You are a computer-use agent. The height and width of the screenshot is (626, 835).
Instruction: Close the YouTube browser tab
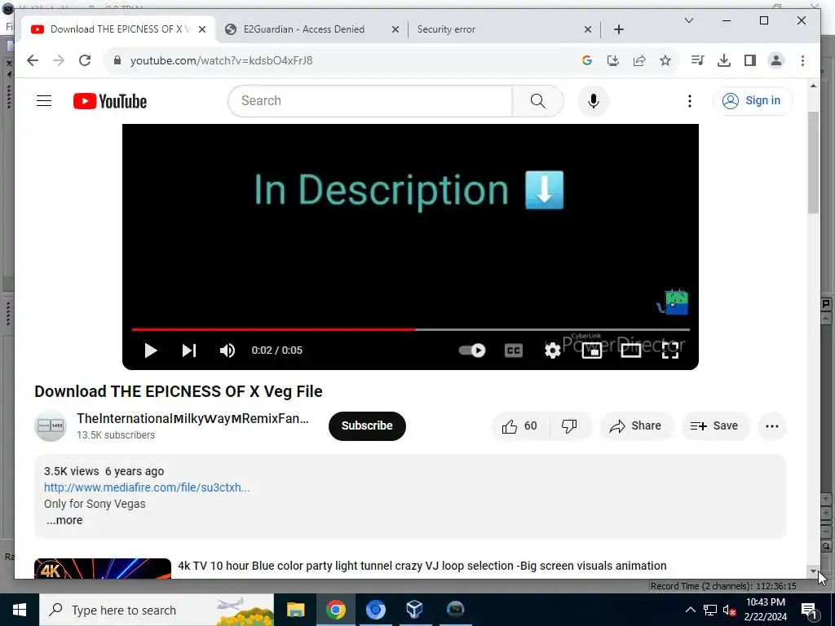202,29
